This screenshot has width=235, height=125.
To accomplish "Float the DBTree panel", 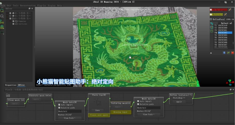I will [x=29, y=9].
